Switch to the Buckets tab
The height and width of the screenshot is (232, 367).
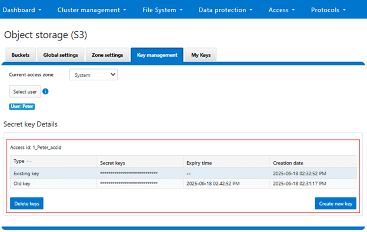21,55
